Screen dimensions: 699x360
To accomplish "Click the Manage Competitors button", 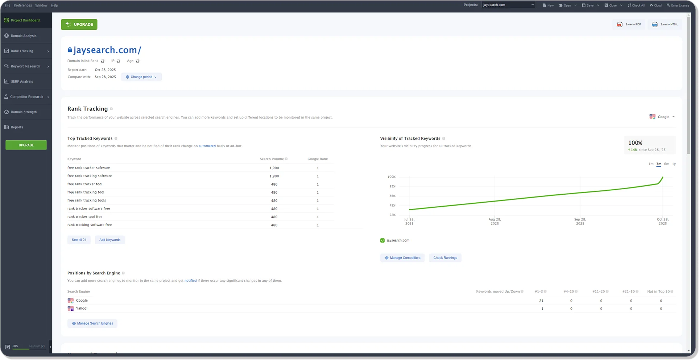I will (x=402, y=258).
